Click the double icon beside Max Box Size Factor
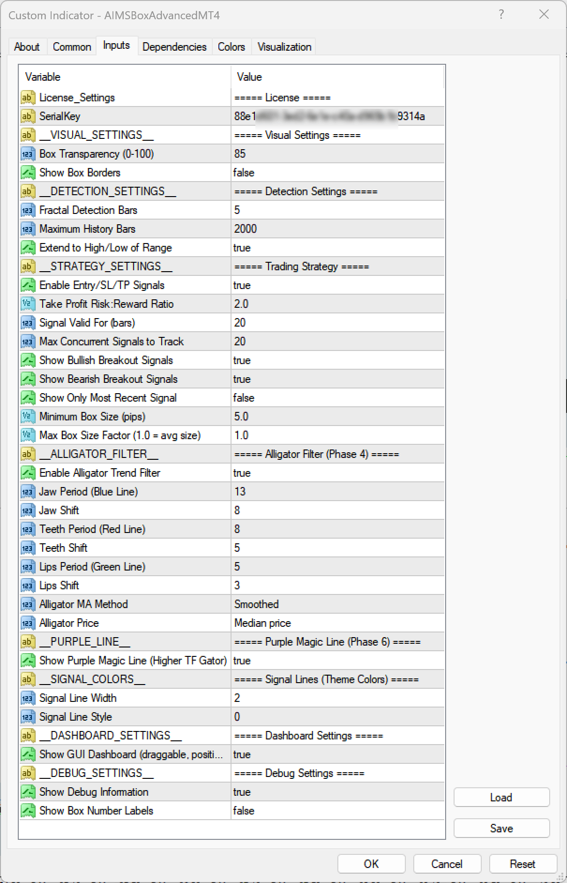This screenshot has width=567, height=883. coord(28,435)
